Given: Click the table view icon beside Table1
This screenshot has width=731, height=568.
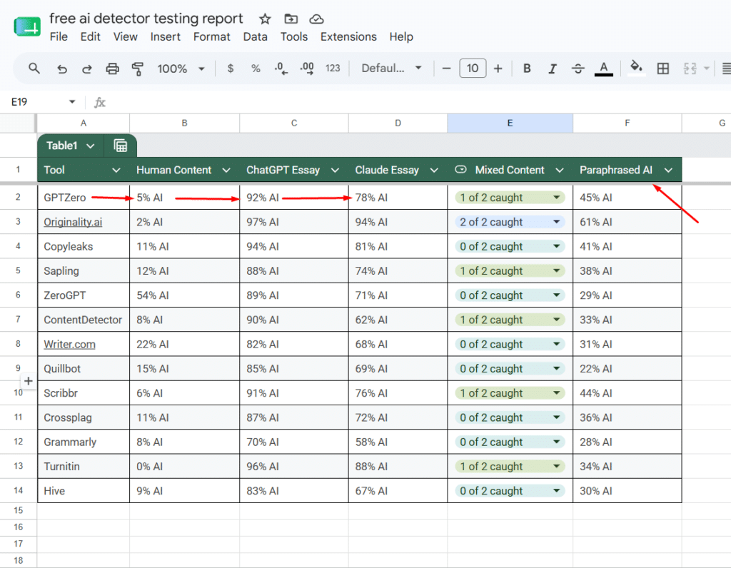Looking at the screenshot, I should (x=120, y=146).
